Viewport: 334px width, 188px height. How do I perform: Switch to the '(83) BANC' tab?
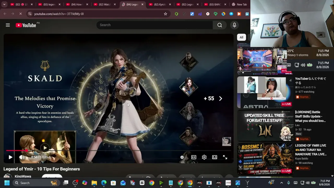click(215, 4)
